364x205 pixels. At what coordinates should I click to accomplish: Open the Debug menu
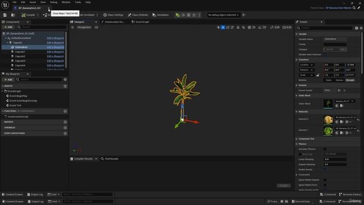[x=53, y=2]
